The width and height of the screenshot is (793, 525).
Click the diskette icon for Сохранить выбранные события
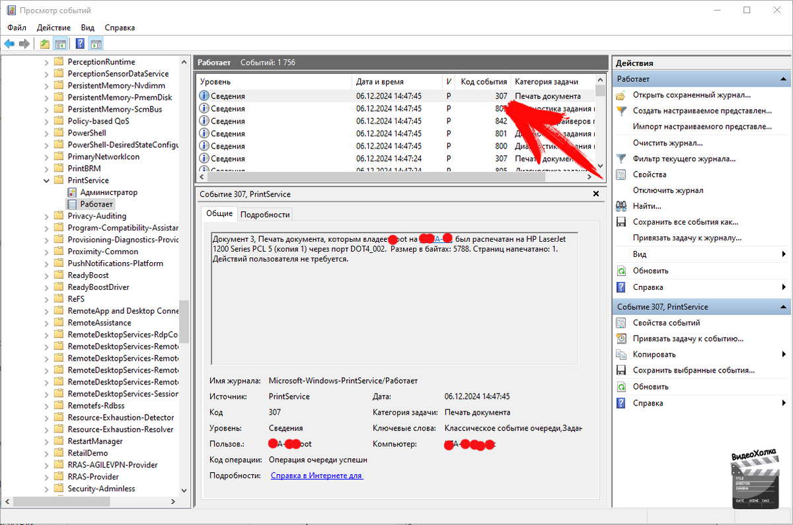tap(621, 370)
